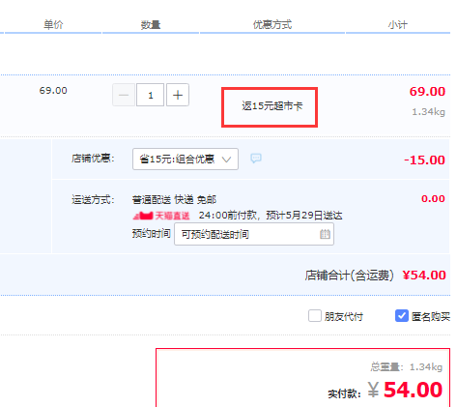Image resolution: width=457 pixels, height=407 pixels.
Task: Click the 店铺合计 ¥54.00 store total
Action: 376,276
